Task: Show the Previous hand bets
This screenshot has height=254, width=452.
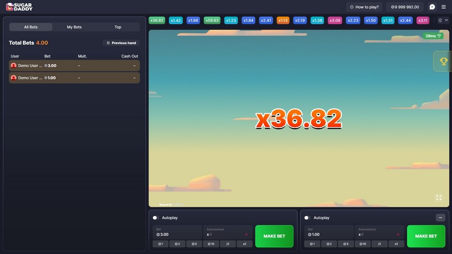Action: (x=121, y=43)
